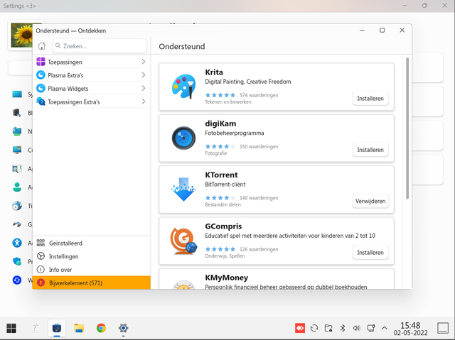The height and width of the screenshot is (340, 455).
Task: Open Chrome from the taskbar
Action: (101, 328)
